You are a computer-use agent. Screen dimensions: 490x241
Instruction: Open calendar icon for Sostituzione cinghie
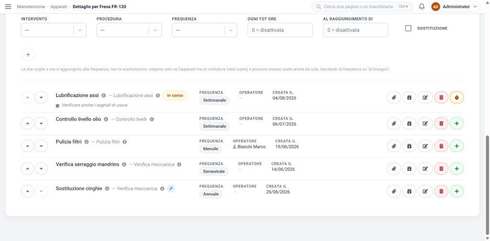coord(410,191)
